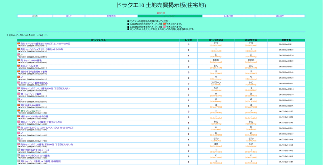The height and width of the screenshot is (165, 323).
Task: Open topic 買)トゥーンタウン1 or 2番地
Action: [35, 156]
